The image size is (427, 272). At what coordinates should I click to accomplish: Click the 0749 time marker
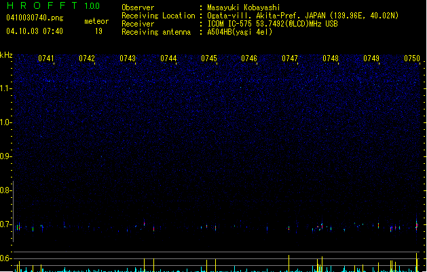371,58
